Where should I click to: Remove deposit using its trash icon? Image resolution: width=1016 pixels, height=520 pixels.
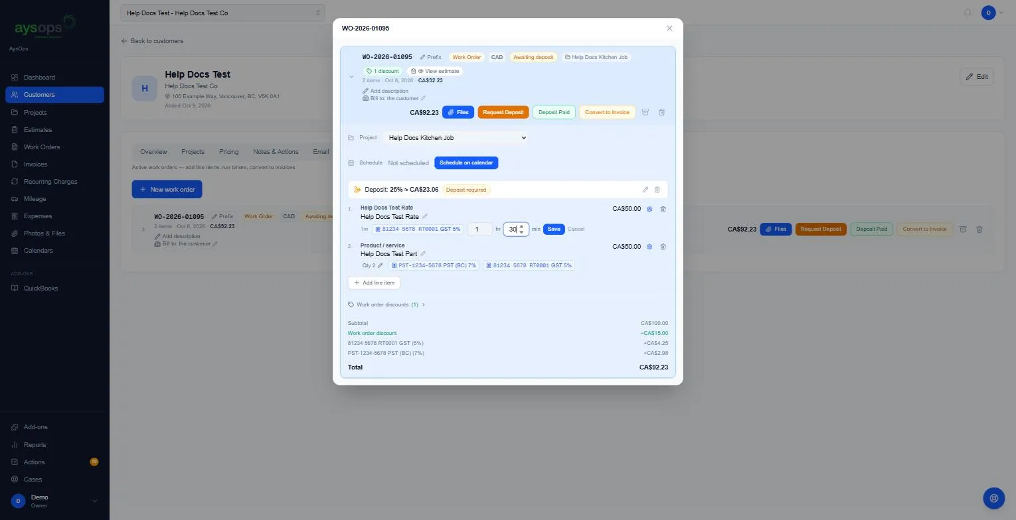tap(657, 190)
